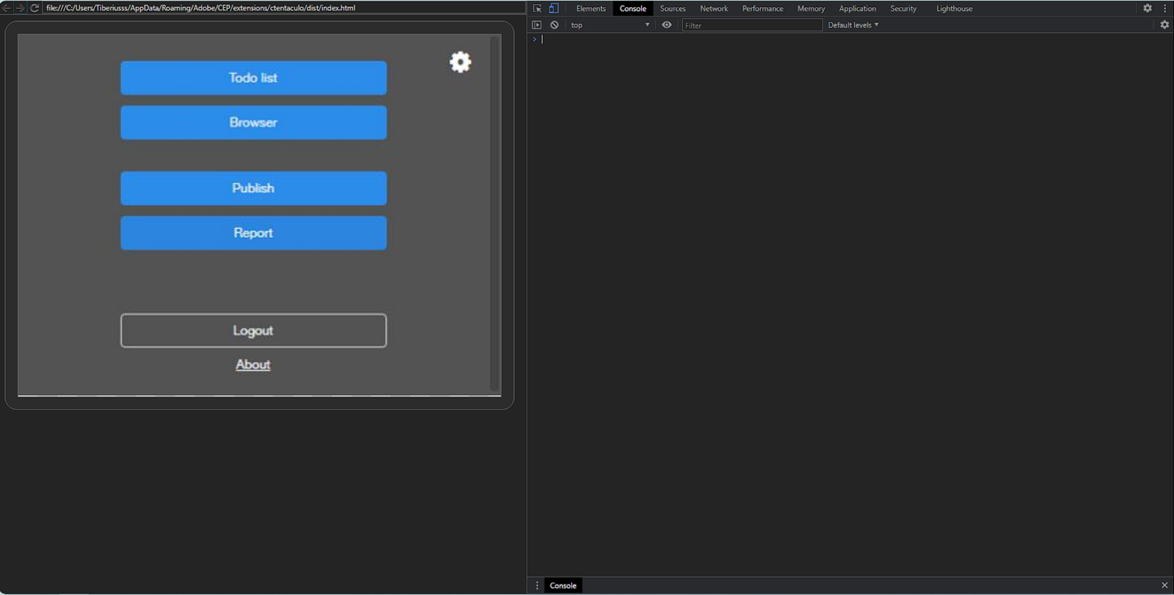Open the Report button
The height and width of the screenshot is (595, 1174).
point(253,233)
